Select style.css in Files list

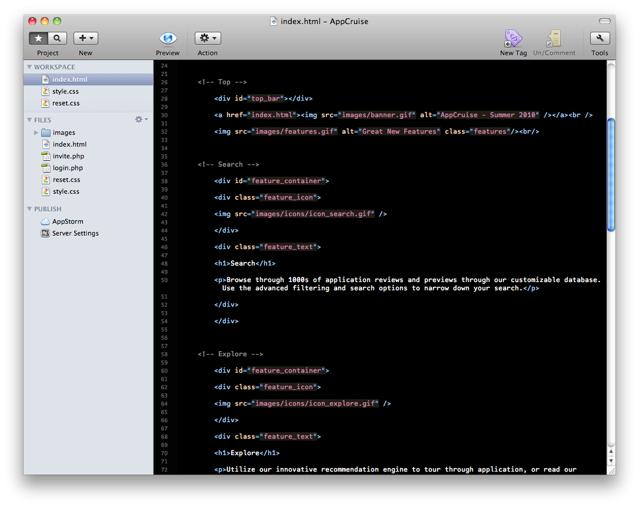click(x=88, y=192)
